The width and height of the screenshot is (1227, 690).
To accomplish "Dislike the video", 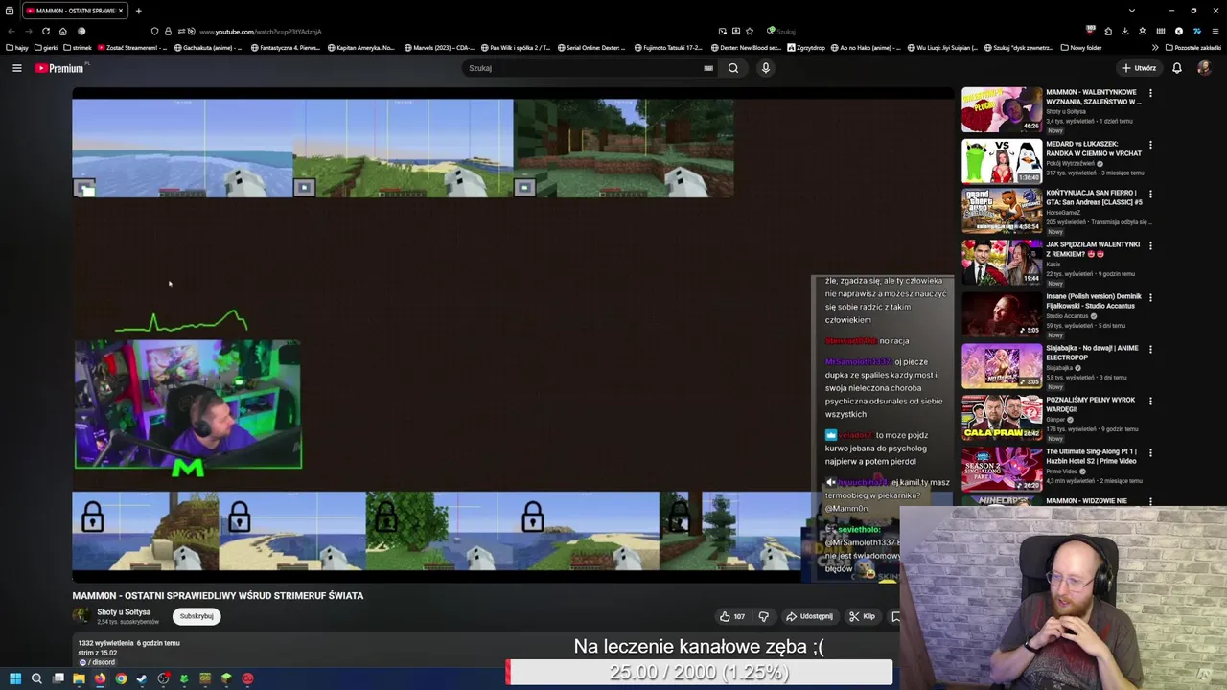I will coord(764,616).
